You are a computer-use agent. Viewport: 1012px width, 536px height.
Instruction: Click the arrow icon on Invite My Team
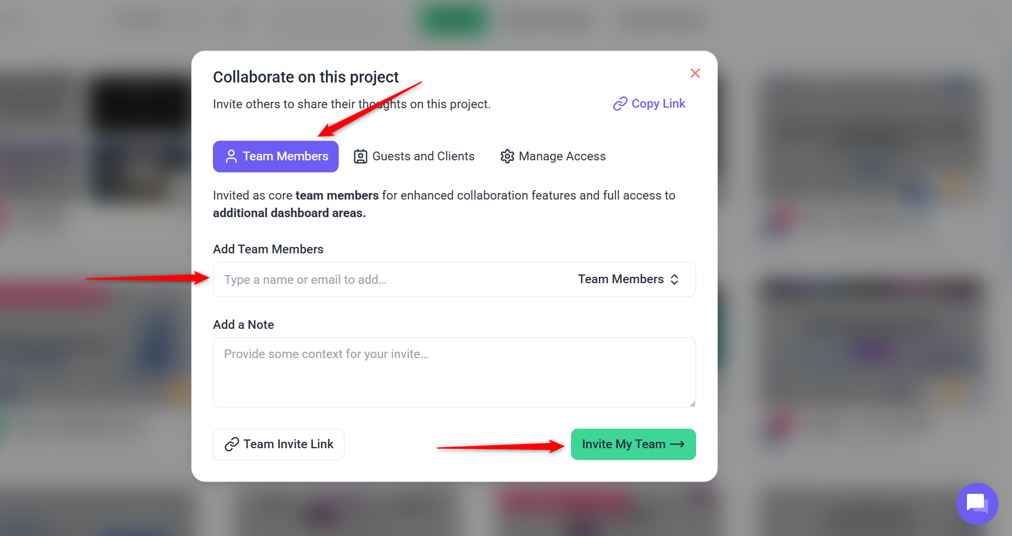[x=677, y=444]
